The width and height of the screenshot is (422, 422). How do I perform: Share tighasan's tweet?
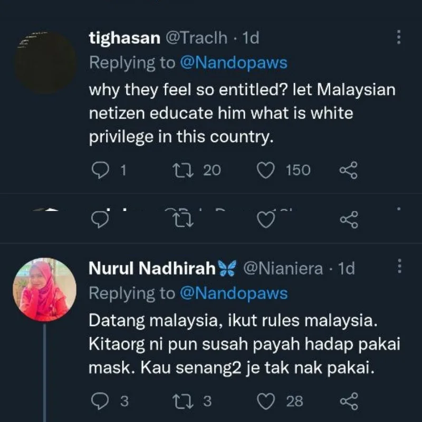coord(348,170)
